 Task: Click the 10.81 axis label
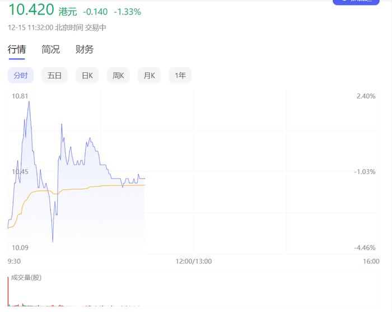pyautogui.click(x=20, y=96)
